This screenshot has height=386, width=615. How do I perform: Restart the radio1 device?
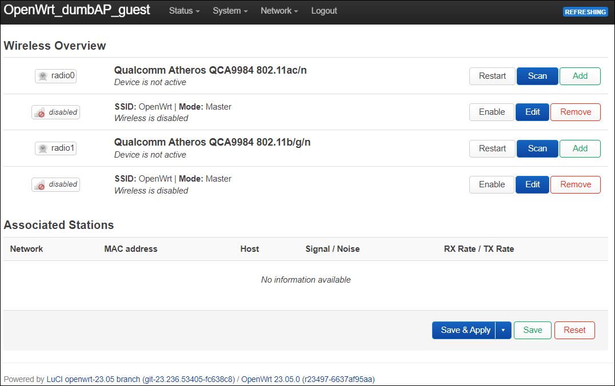click(492, 148)
